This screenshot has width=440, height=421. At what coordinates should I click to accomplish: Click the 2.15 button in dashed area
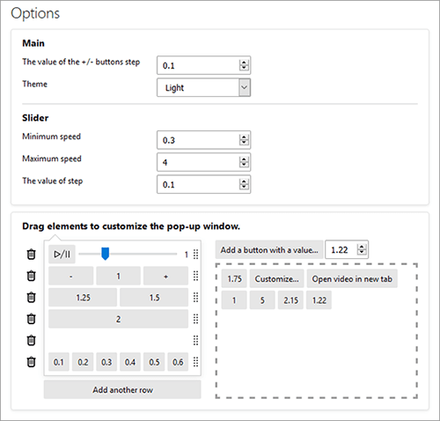290,300
